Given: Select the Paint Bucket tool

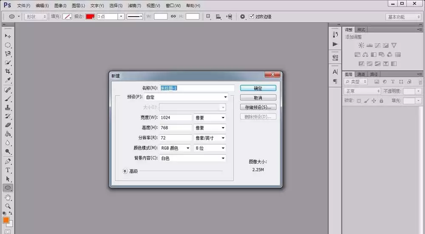Looking at the screenshot, I should (x=8, y=134).
